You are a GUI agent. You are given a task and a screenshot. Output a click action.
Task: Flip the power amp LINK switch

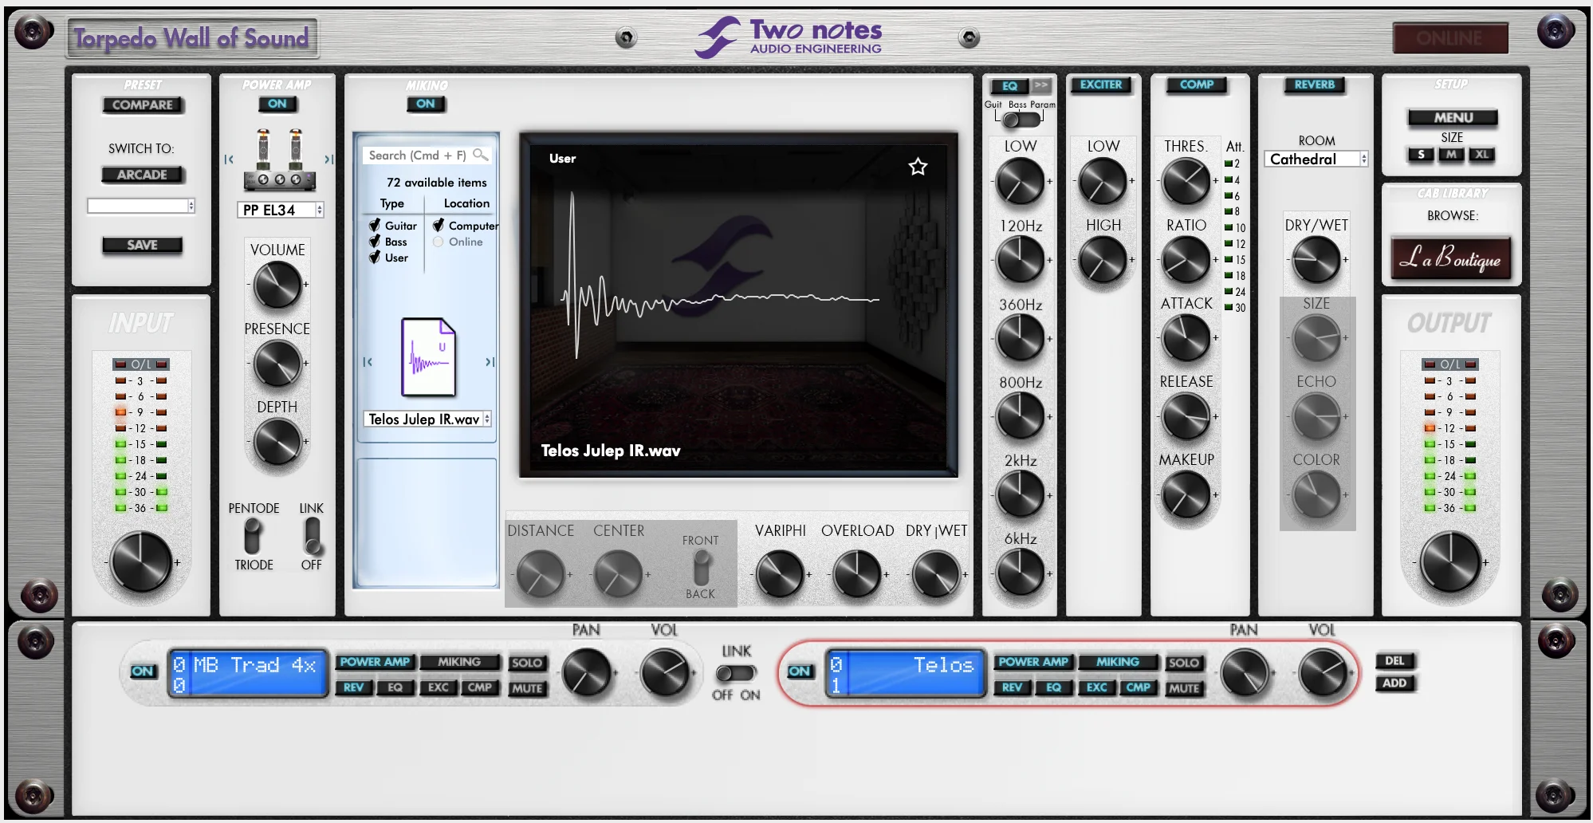pyautogui.click(x=312, y=536)
